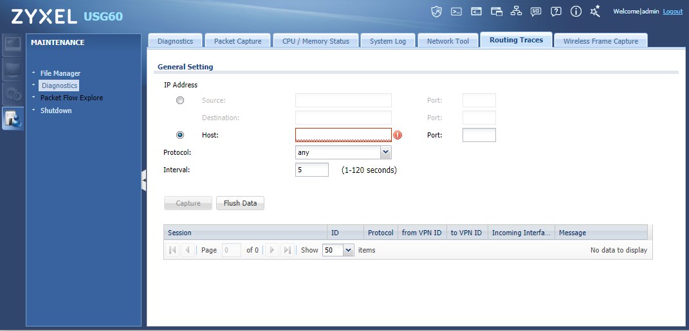Viewport: 689px width, 331px height.
Task: Open the Forum speech-bubble icon
Action: 536,12
